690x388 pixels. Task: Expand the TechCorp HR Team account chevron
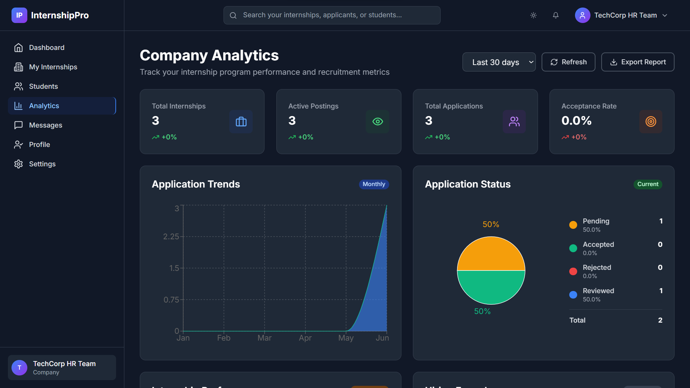pos(665,15)
